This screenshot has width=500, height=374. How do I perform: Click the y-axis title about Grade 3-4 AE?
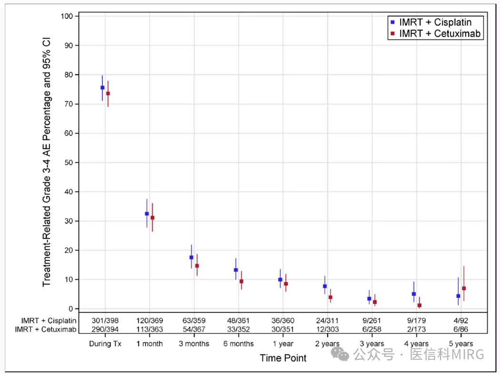[x=47, y=162]
